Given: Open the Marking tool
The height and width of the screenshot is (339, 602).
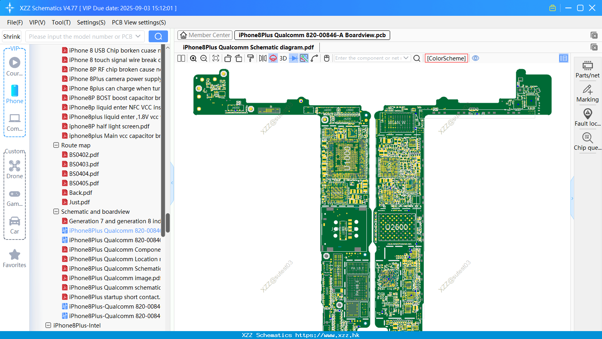Looking at the screenshot, I should pyautogui.click(x=587, y=94).
